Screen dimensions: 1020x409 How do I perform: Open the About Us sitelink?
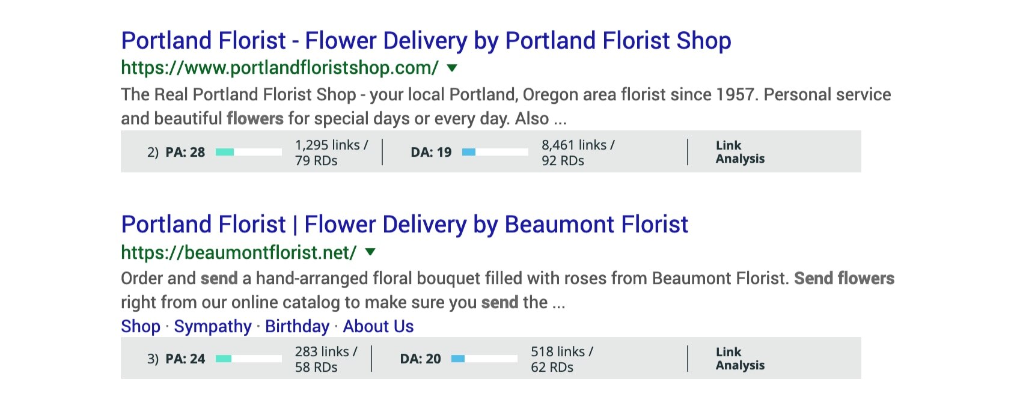[x=378, y=326]
